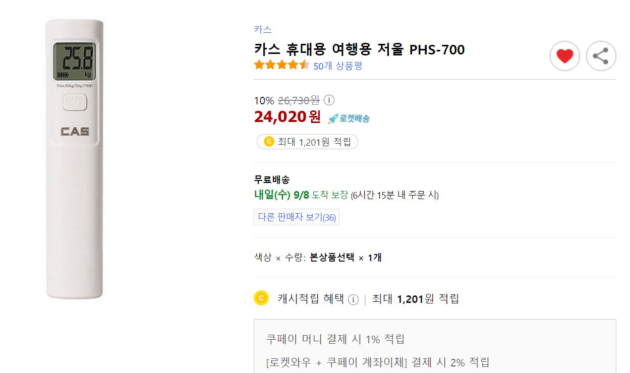This screenshot has height=373, width=630.
Task: Click info icon next to 캐시적립 혜택
Action: point(353,299)
